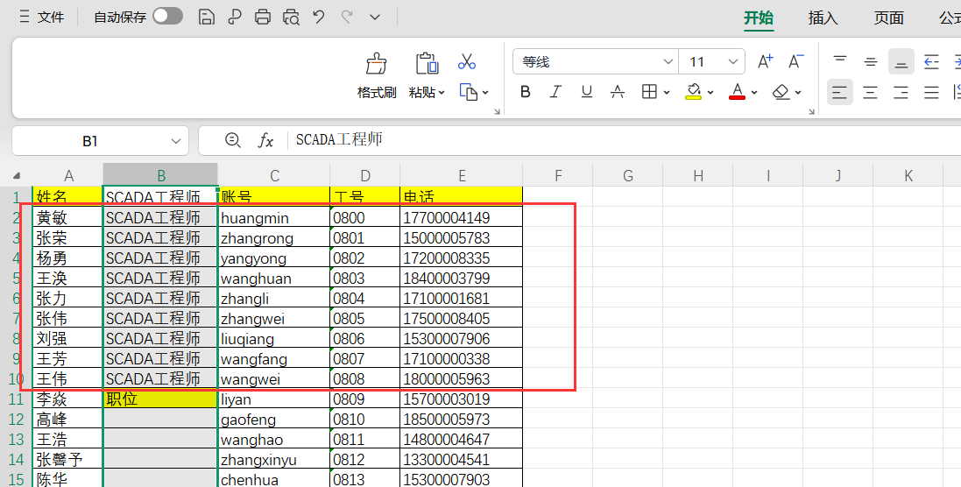Open the 文件 menu

41,17
